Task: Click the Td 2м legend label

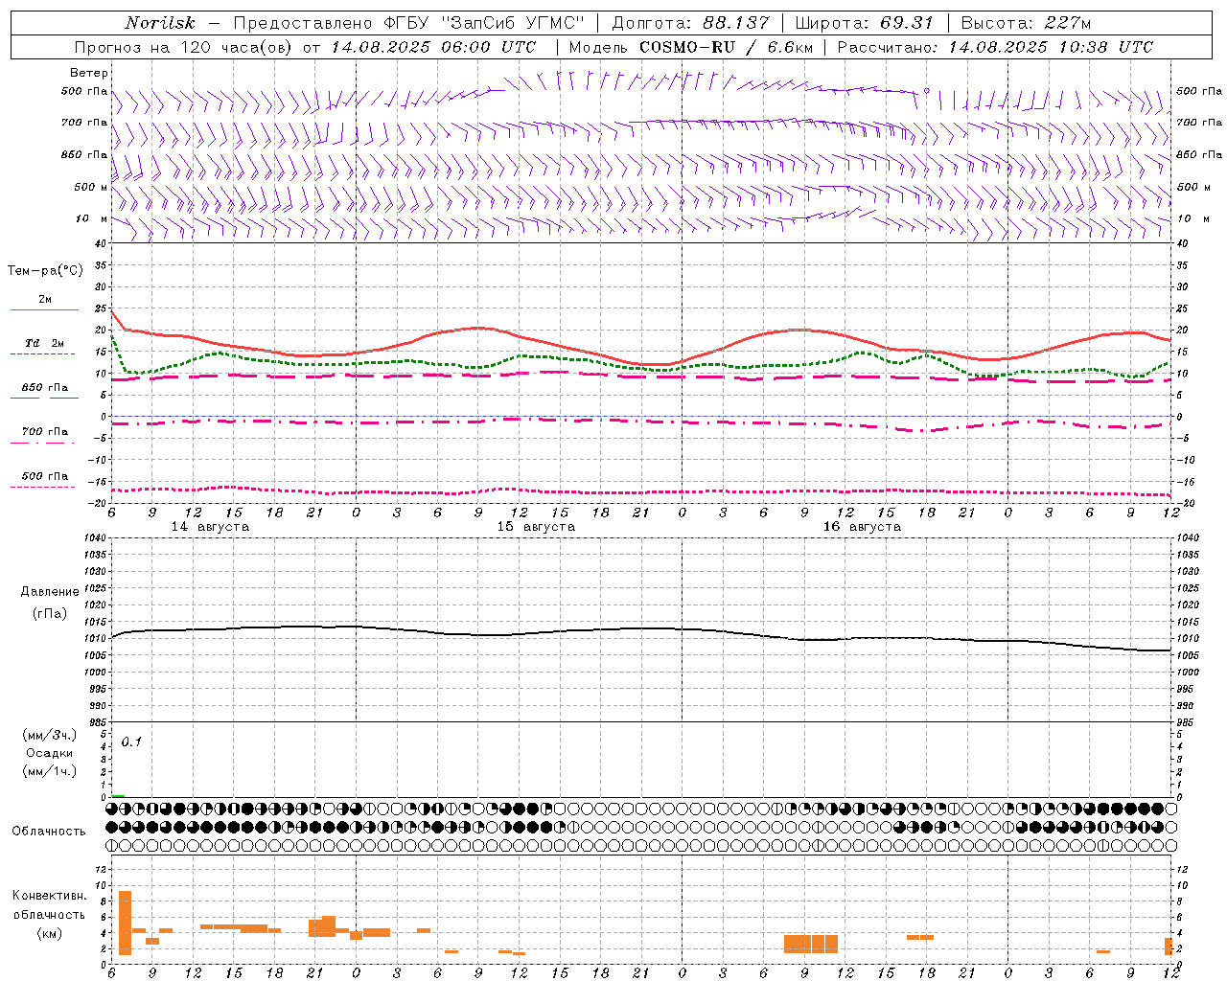Action: click(45, 343)
